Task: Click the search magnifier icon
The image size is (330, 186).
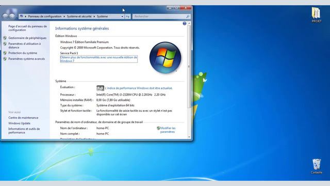Action: (188, 17)
